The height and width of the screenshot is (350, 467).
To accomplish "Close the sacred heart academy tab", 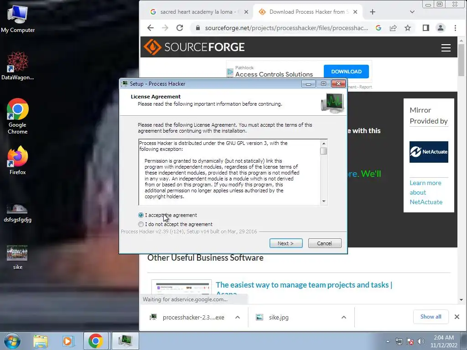I will 246,12.
